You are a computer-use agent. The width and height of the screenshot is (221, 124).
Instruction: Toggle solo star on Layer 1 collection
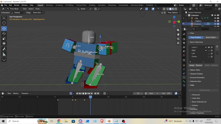pyautogui.click(x=212, y=47)
